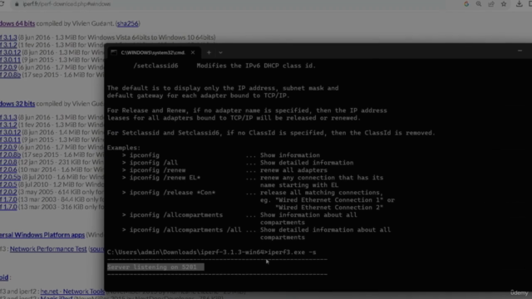This screenshot has width=532, height=299.
Task: Click the browser reload icon
Action: 2,3
